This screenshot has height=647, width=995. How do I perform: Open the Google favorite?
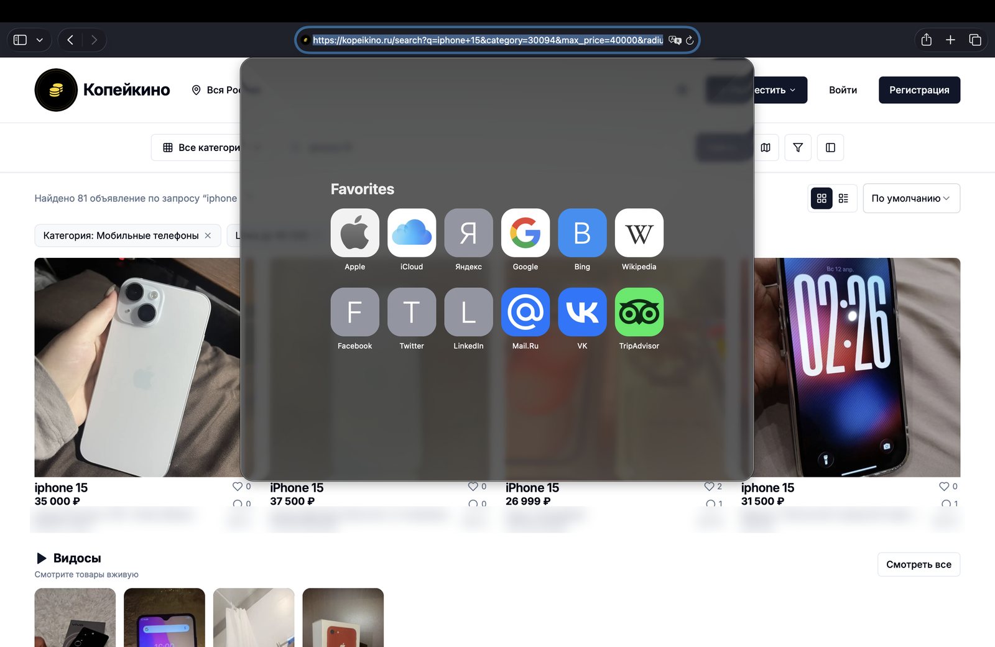pos(525,232)
